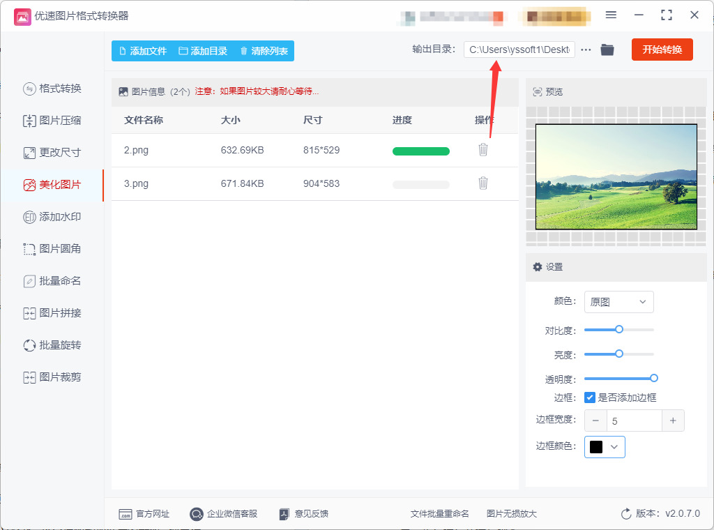Go to 更改尺寸 resize section
Viewport: 714px width, 530px height.
coord(52,153)
